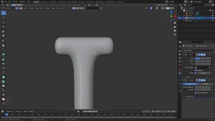
Task: Toggle the Optimal Display checkbox
Action: 196,93
